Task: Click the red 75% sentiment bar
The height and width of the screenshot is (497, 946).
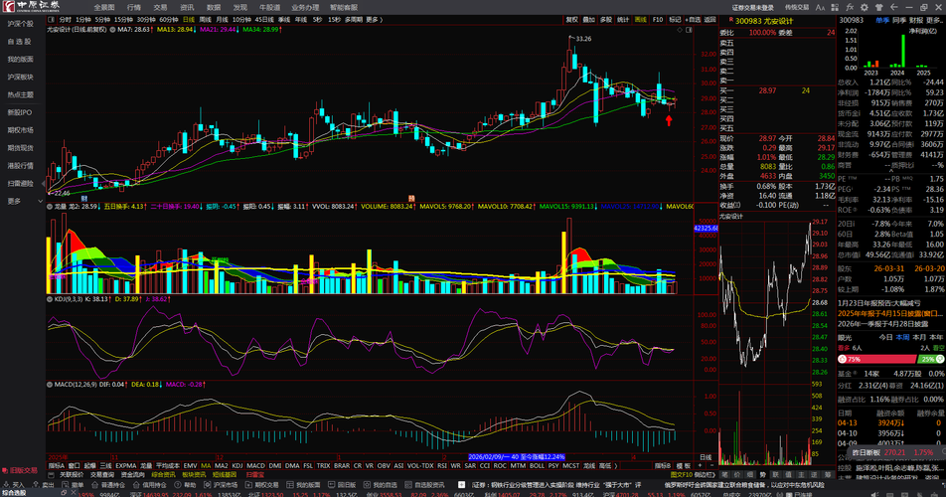Action: click(x=877, y=358)
